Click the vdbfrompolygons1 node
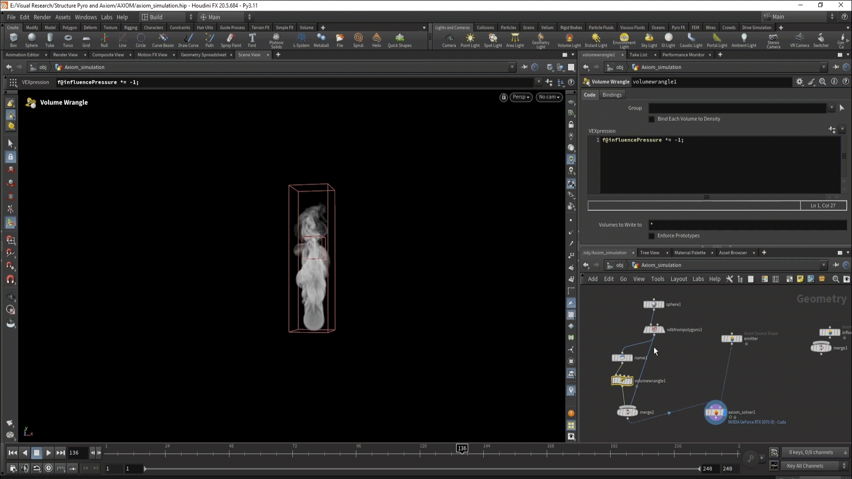Viewport: 852px width, 479px height. [654, 330]
